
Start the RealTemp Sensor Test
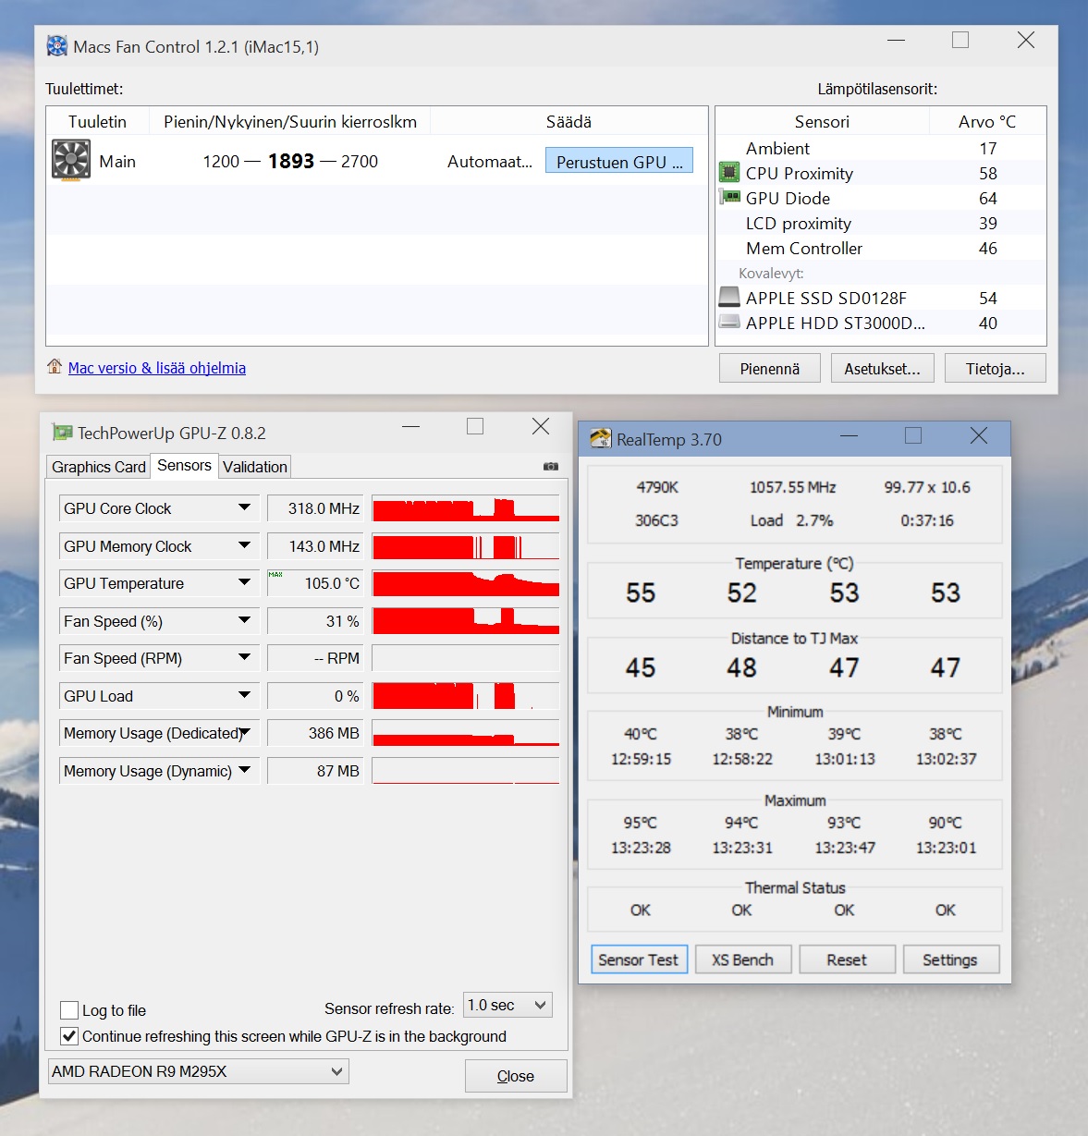[638, 959]
